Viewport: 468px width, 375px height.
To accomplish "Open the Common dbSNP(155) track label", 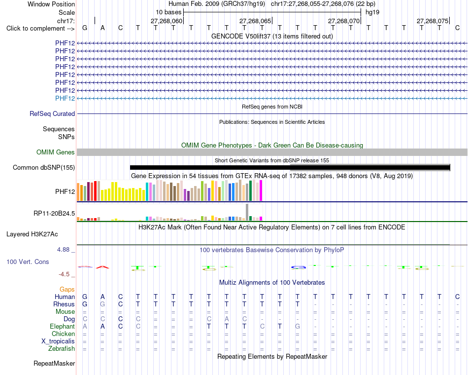I will 43,167.
